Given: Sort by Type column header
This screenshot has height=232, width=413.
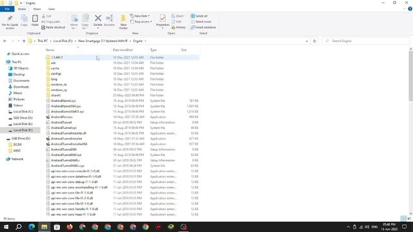Looking at the screenshot, I should 154,50.
